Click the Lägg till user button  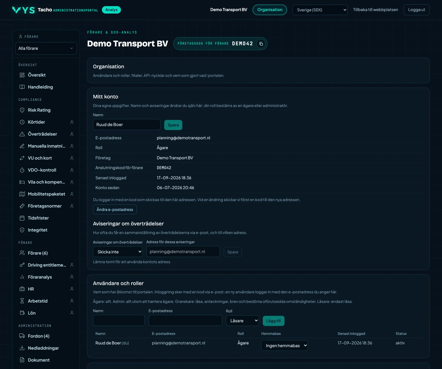[x=273, y=321]
